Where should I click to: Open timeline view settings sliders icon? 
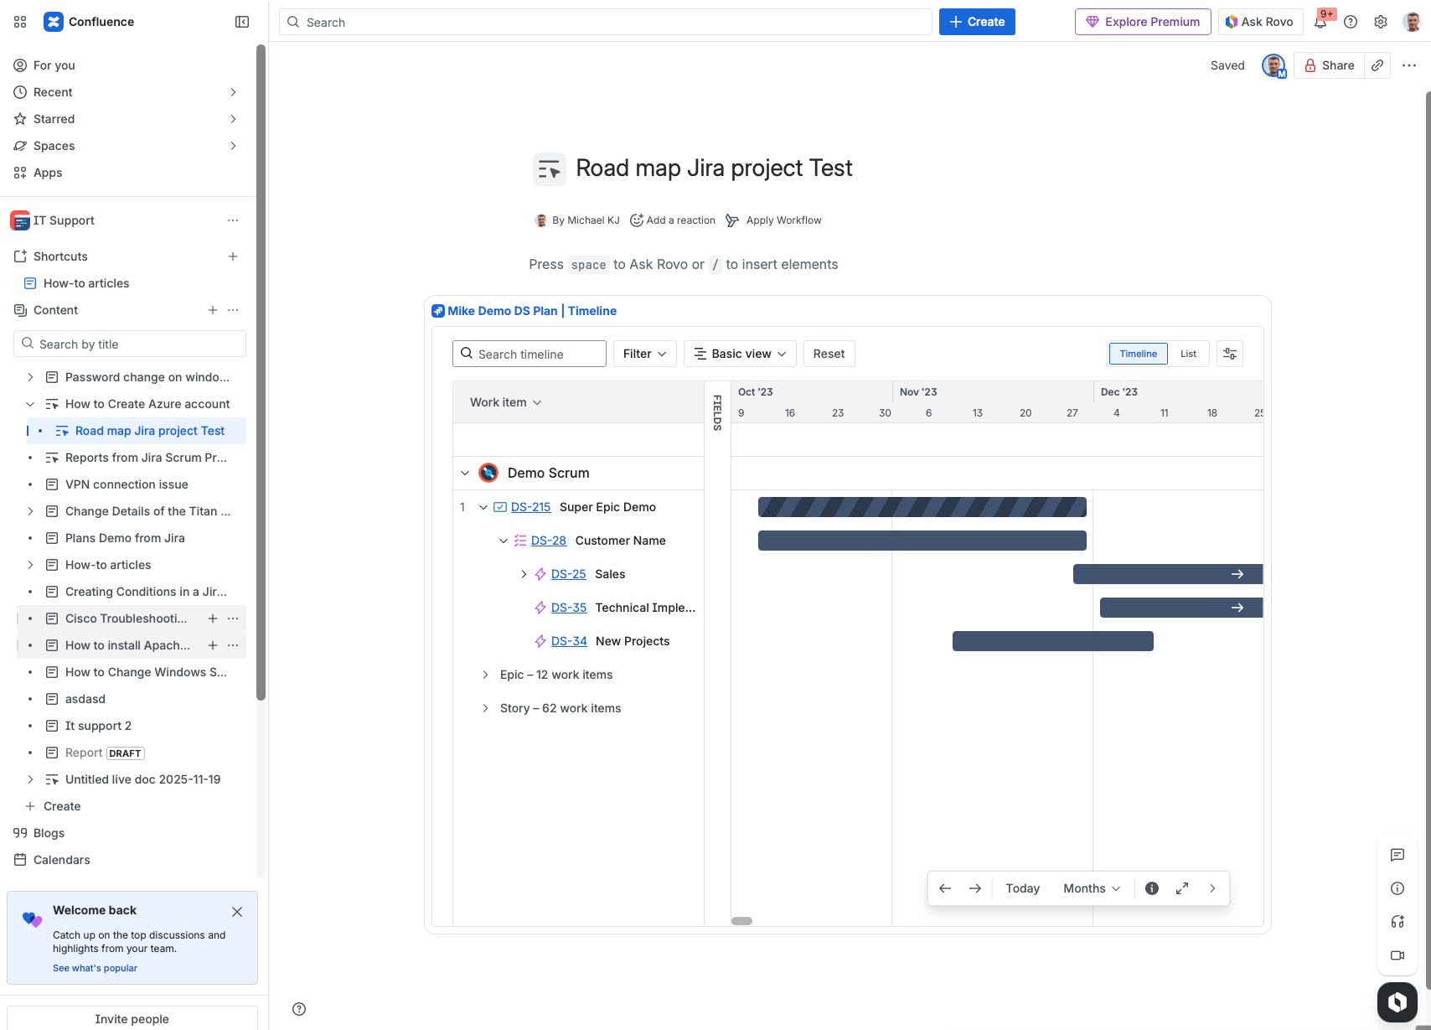pyautogui.click(x=1230, y=354)
